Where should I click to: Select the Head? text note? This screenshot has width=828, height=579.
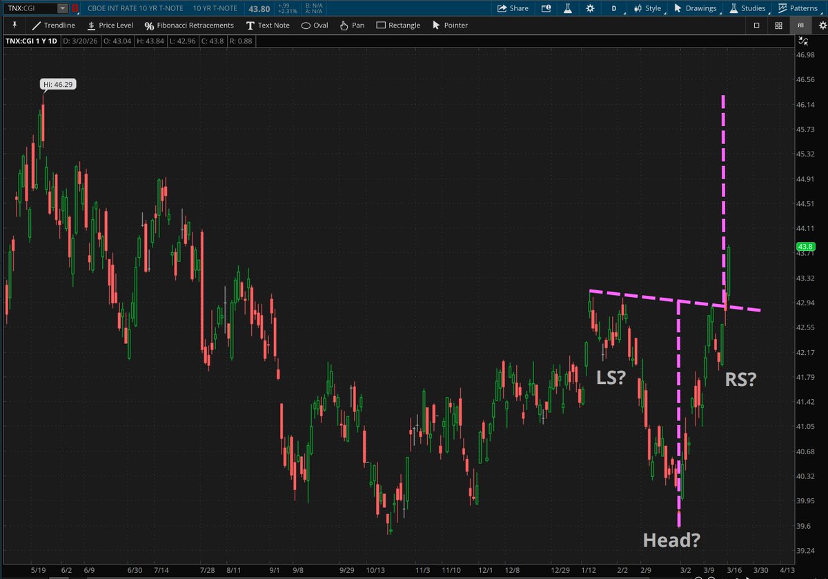tap(672, 540)
